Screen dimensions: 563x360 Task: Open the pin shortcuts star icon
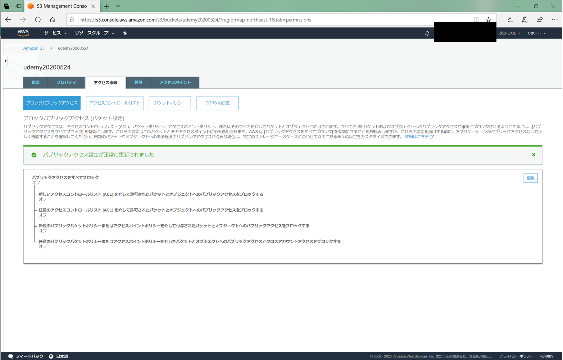(125, 33)
